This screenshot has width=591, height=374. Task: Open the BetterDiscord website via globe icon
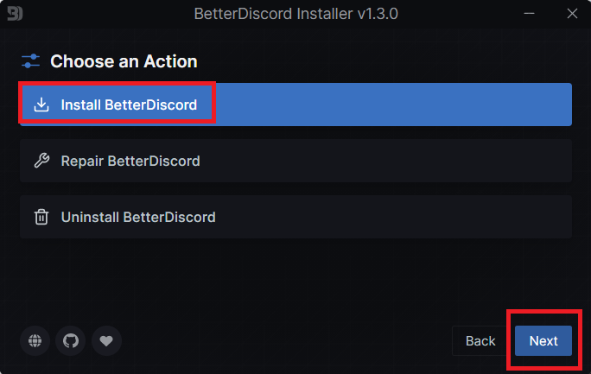(35, 341)
